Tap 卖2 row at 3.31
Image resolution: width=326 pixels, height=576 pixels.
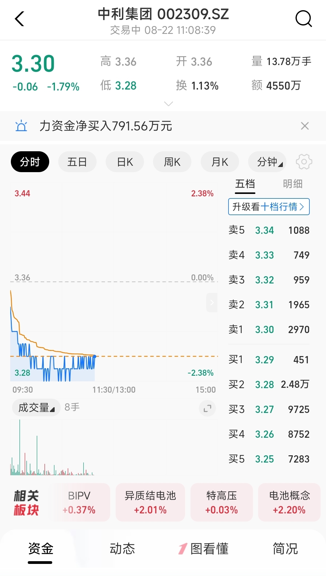point(269,305)
